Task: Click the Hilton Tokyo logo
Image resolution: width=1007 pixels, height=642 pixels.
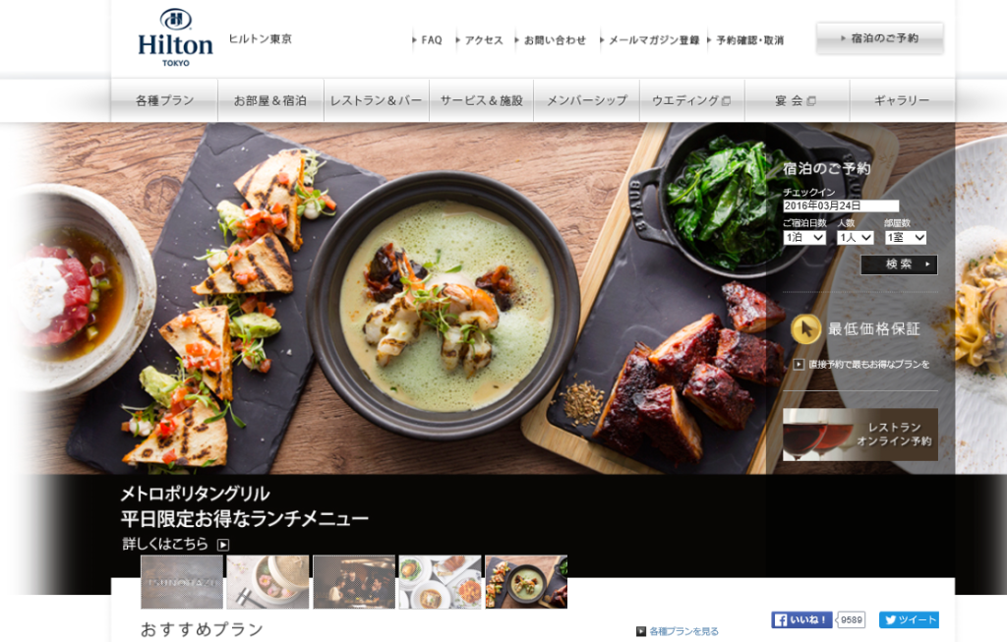Action: click(x=175, y=37)
